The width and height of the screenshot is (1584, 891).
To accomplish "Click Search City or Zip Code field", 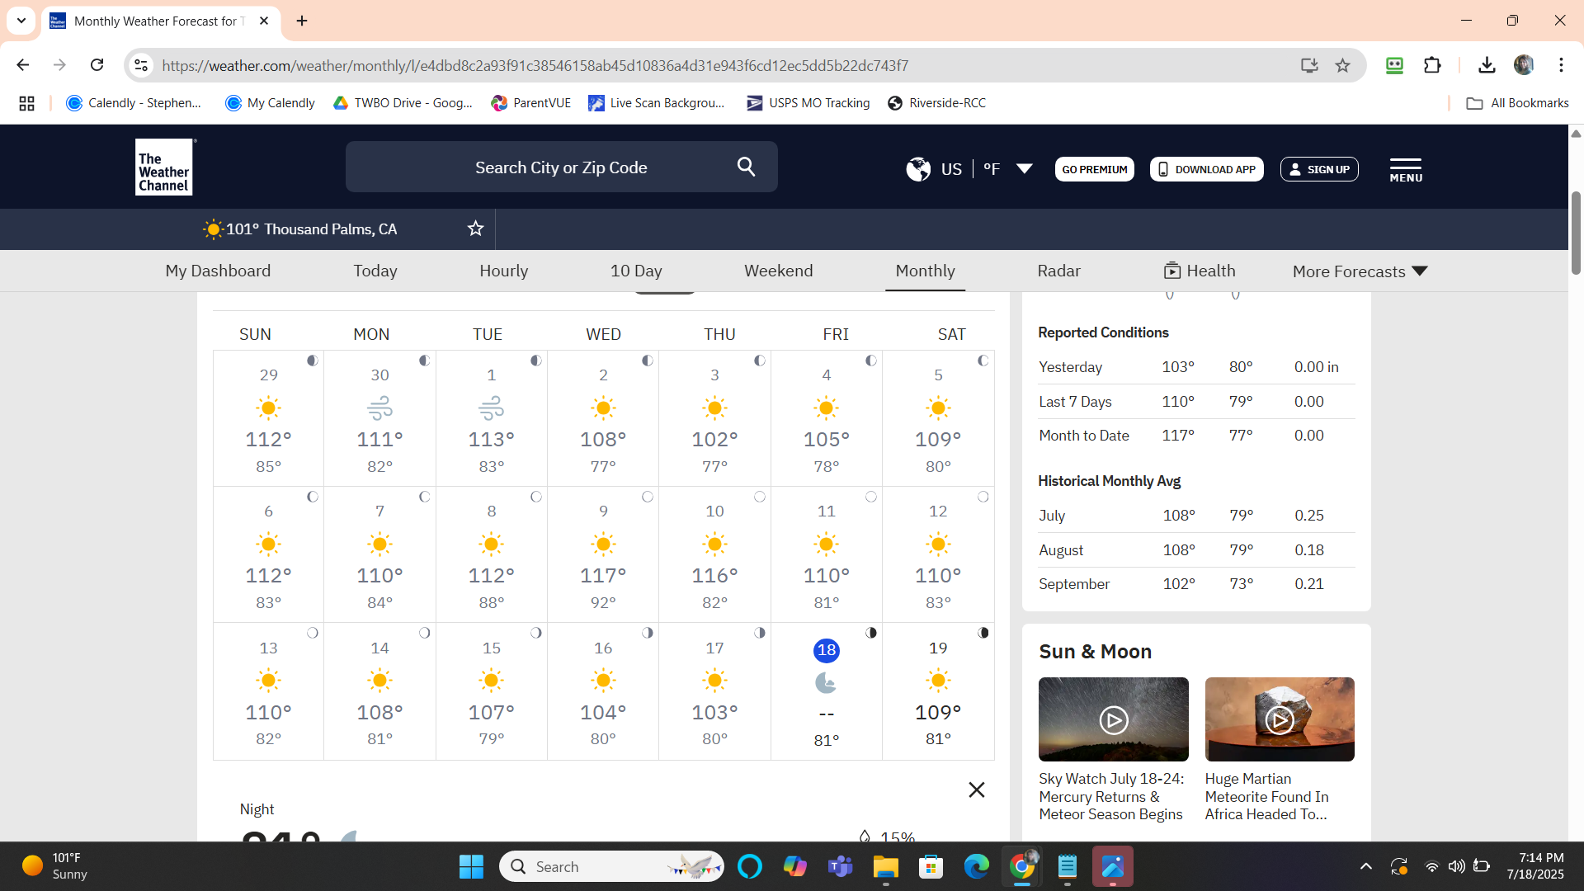I will point(561,167).
